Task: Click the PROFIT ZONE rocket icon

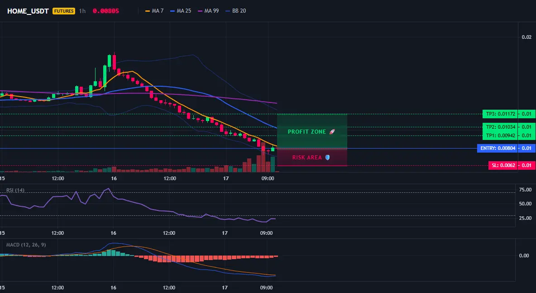Action: (x=332, y=132)
